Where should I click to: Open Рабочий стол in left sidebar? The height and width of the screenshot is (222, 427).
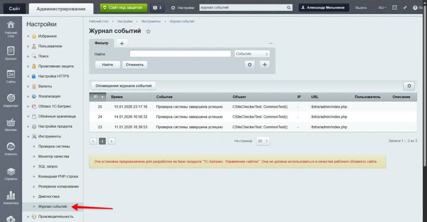10,28
